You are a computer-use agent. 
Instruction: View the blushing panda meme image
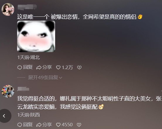pyautogui.click(x=36, y=36)
